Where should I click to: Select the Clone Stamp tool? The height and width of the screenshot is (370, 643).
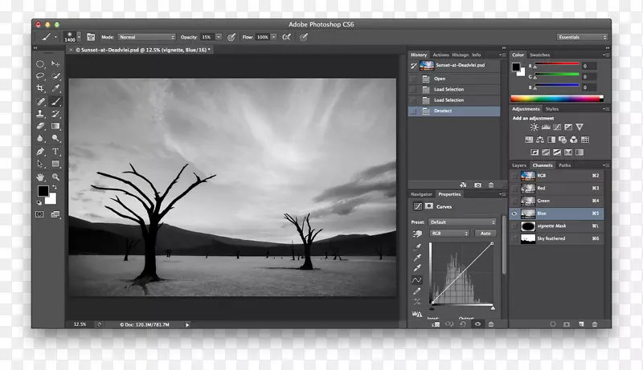click(39, 114)
